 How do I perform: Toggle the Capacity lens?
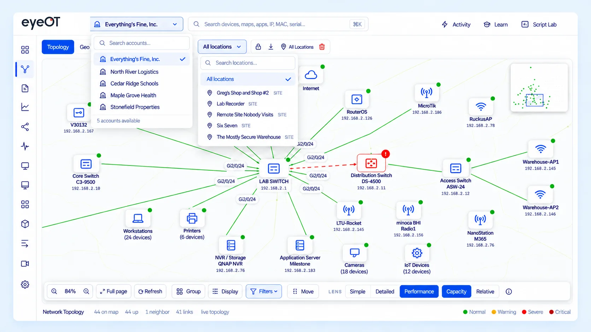click(456, 291)
